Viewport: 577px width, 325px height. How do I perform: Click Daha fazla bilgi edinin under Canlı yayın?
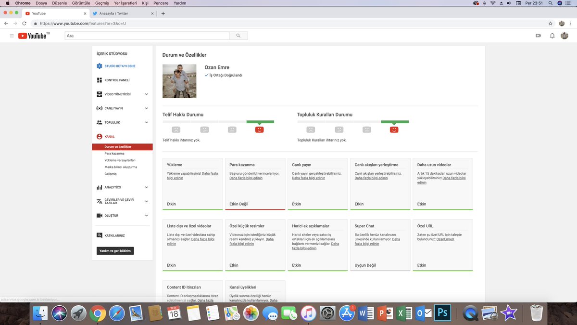309,178
